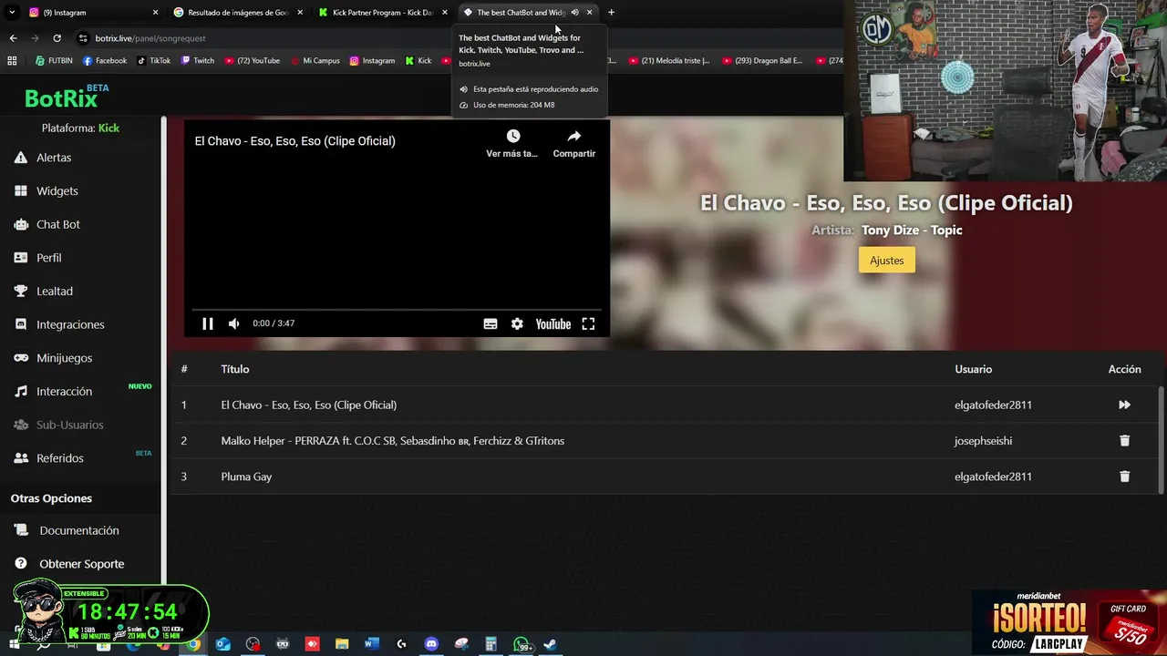Close the Instagram tab
This screenshot has height=656, width=1167.
pos(155,13)
